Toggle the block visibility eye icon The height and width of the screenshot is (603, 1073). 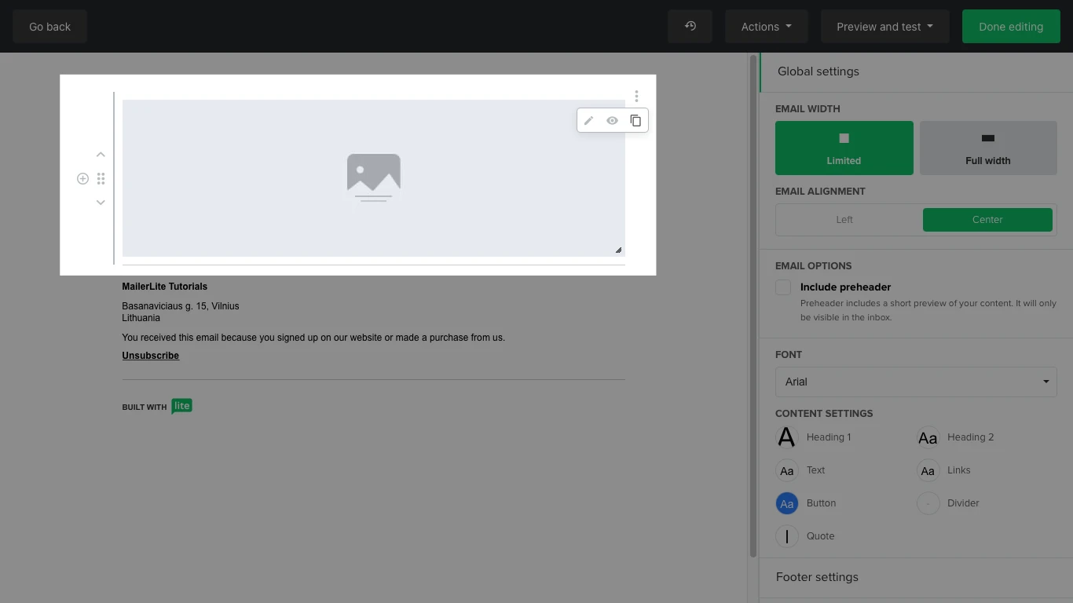point(612,121)
